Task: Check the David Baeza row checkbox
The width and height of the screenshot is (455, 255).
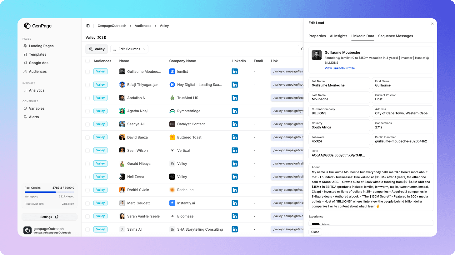Action: point(87,137)
